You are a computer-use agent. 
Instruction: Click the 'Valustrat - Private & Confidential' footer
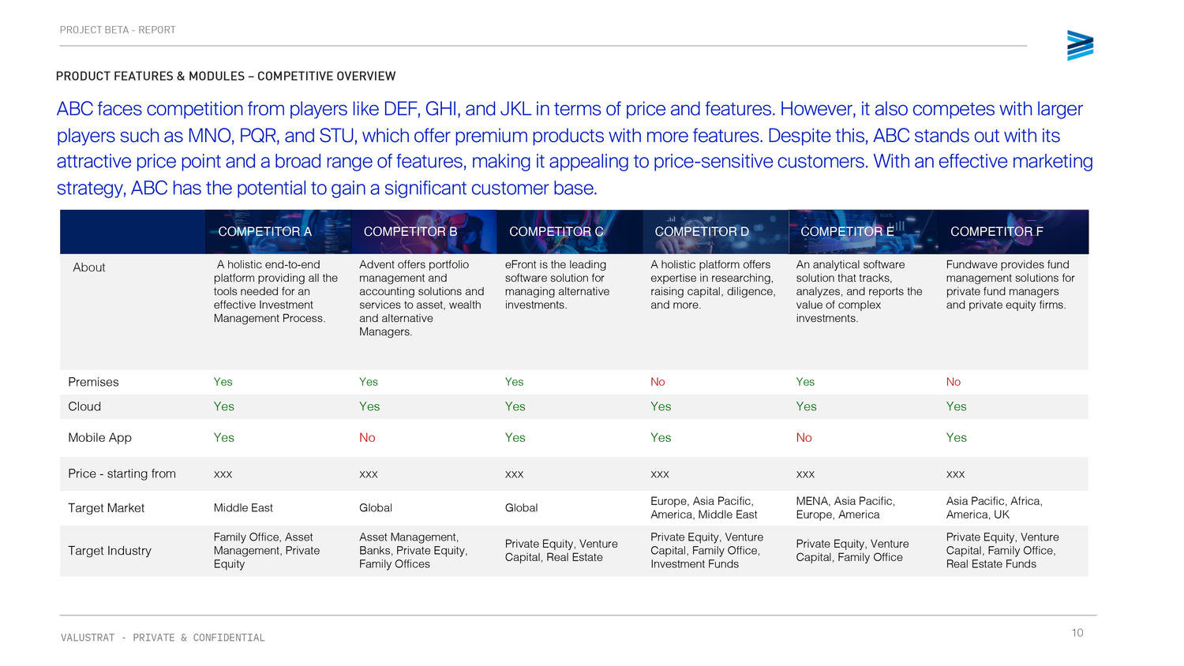163,638
